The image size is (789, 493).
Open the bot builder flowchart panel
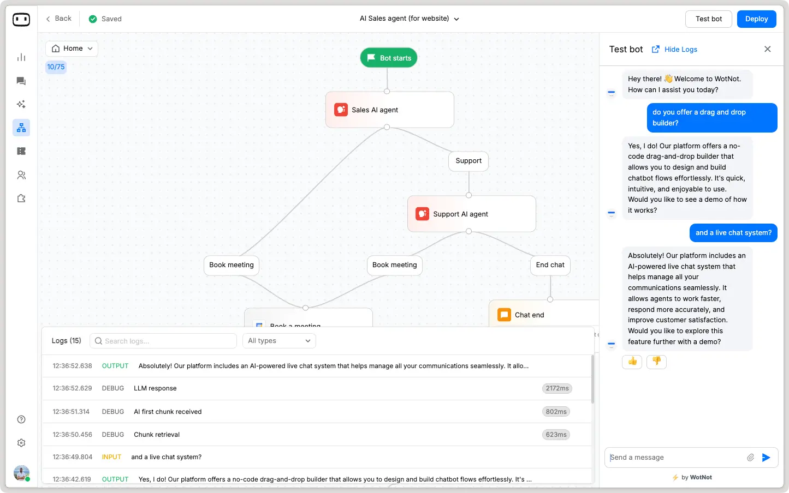[21, 127]
